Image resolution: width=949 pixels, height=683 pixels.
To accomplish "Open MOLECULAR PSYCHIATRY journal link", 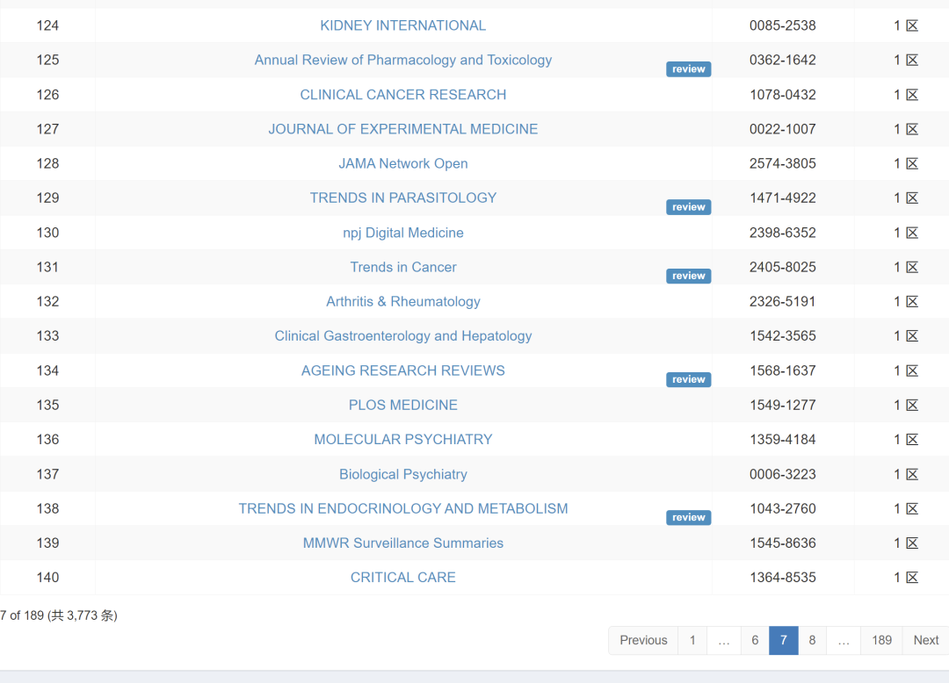I will (x=403, y=440).
